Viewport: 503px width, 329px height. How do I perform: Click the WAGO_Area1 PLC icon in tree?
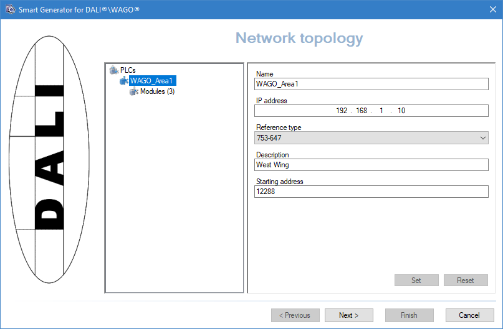coord(123,81)
